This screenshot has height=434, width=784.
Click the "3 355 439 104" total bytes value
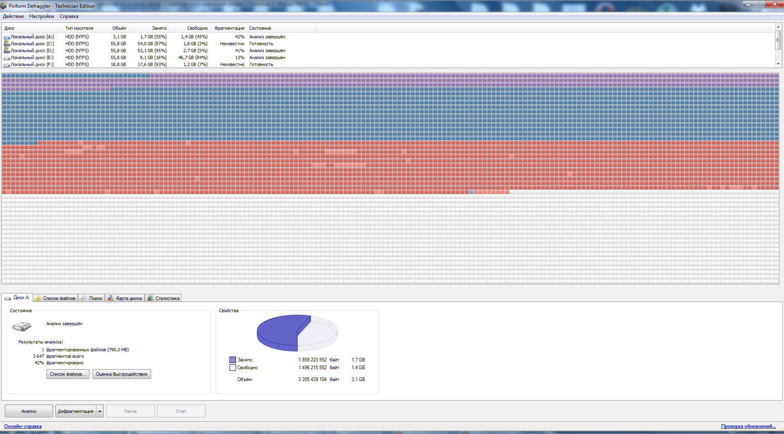[x=312, y=379]
